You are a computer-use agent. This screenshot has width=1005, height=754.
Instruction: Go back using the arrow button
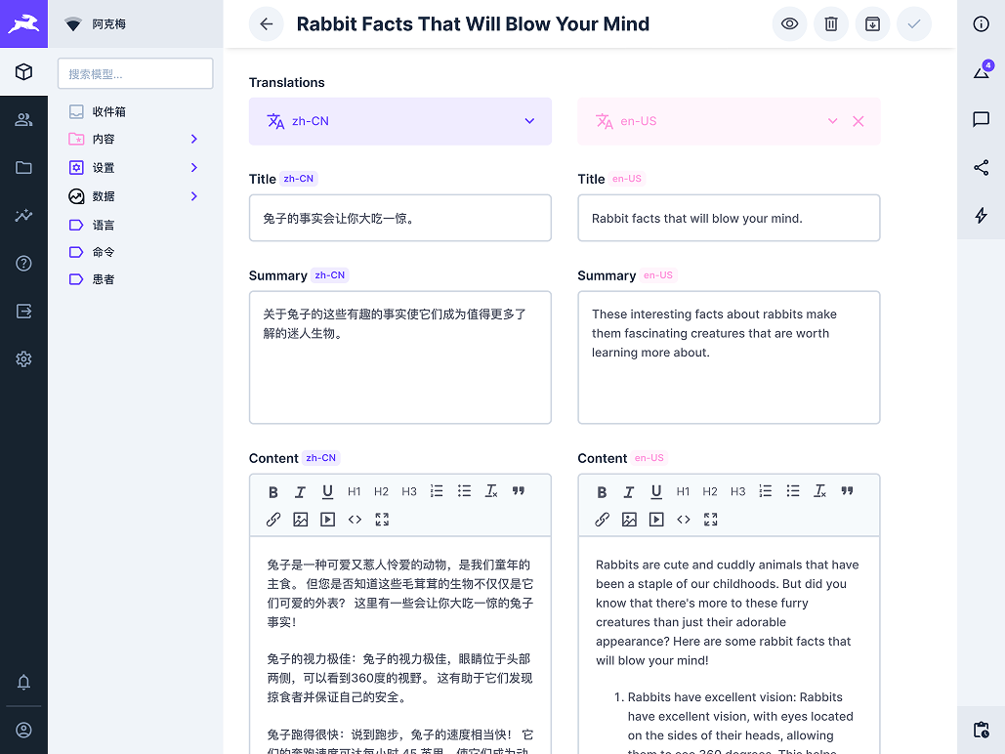[267, 24]
